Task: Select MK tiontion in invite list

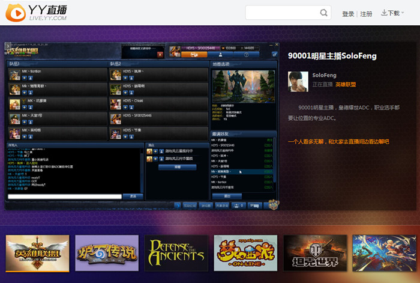Action: coord(242,182)
